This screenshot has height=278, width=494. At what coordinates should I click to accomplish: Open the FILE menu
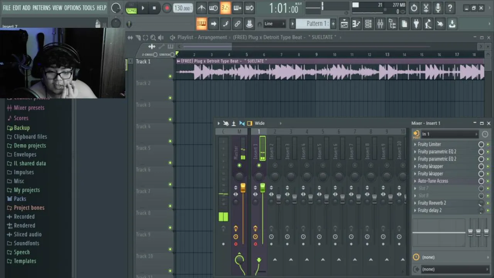click(7, 8)
